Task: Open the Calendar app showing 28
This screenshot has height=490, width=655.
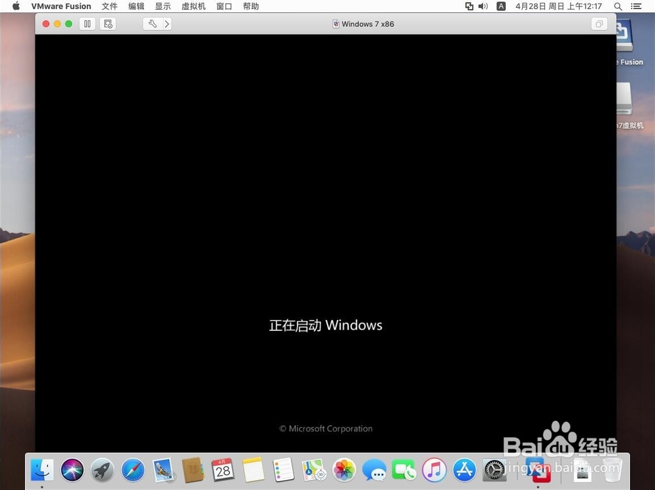Action: 223,470
